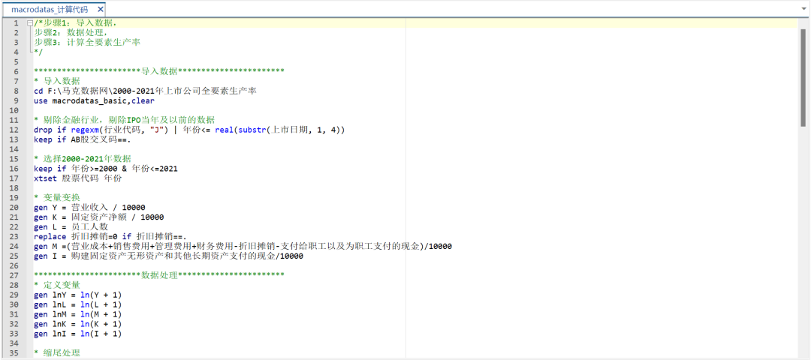Screen dimensions: 811x360
Task: Click the '* 缩尾处理' comment on line 35
Action: [x=57, y=353]
